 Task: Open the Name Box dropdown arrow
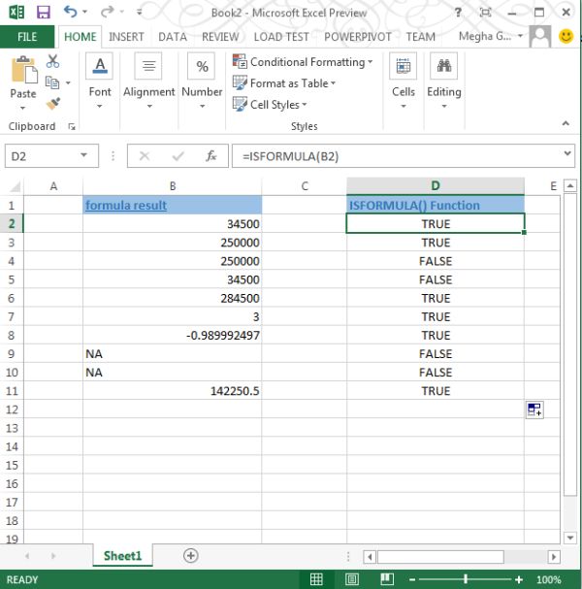(83, 155)
